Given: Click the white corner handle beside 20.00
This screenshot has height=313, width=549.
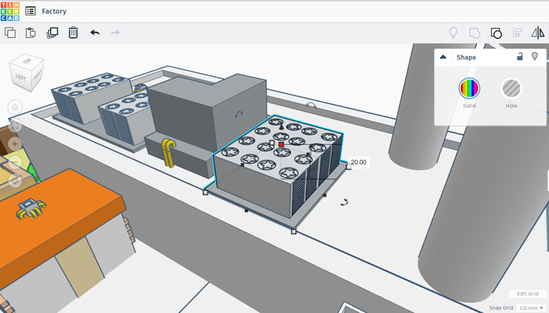Looking at the screenshot, I should tap(348, 167).
